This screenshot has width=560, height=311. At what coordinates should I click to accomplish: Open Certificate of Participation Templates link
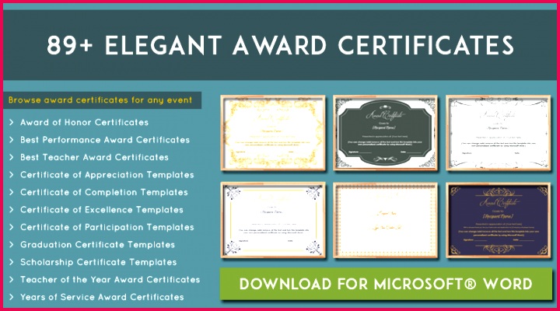pos(107,228)
